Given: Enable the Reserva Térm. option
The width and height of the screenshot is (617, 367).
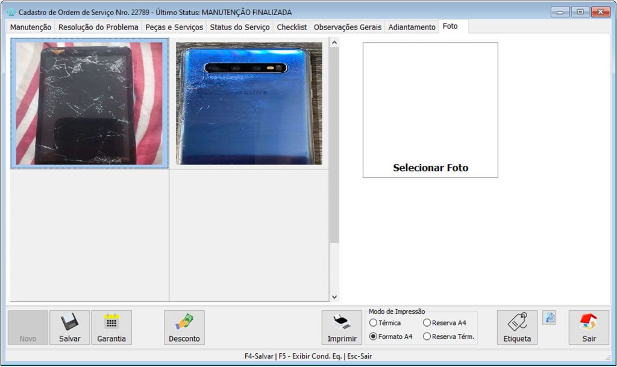Looking at the screenshot, I should [427, 337].
